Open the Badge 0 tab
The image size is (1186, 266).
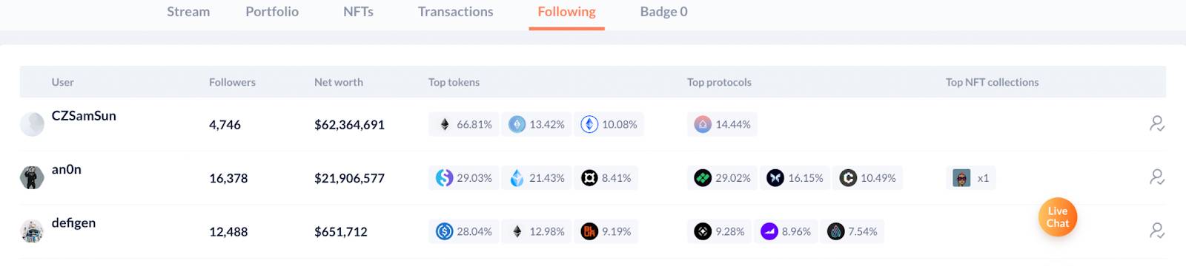[x=663, y=12]
